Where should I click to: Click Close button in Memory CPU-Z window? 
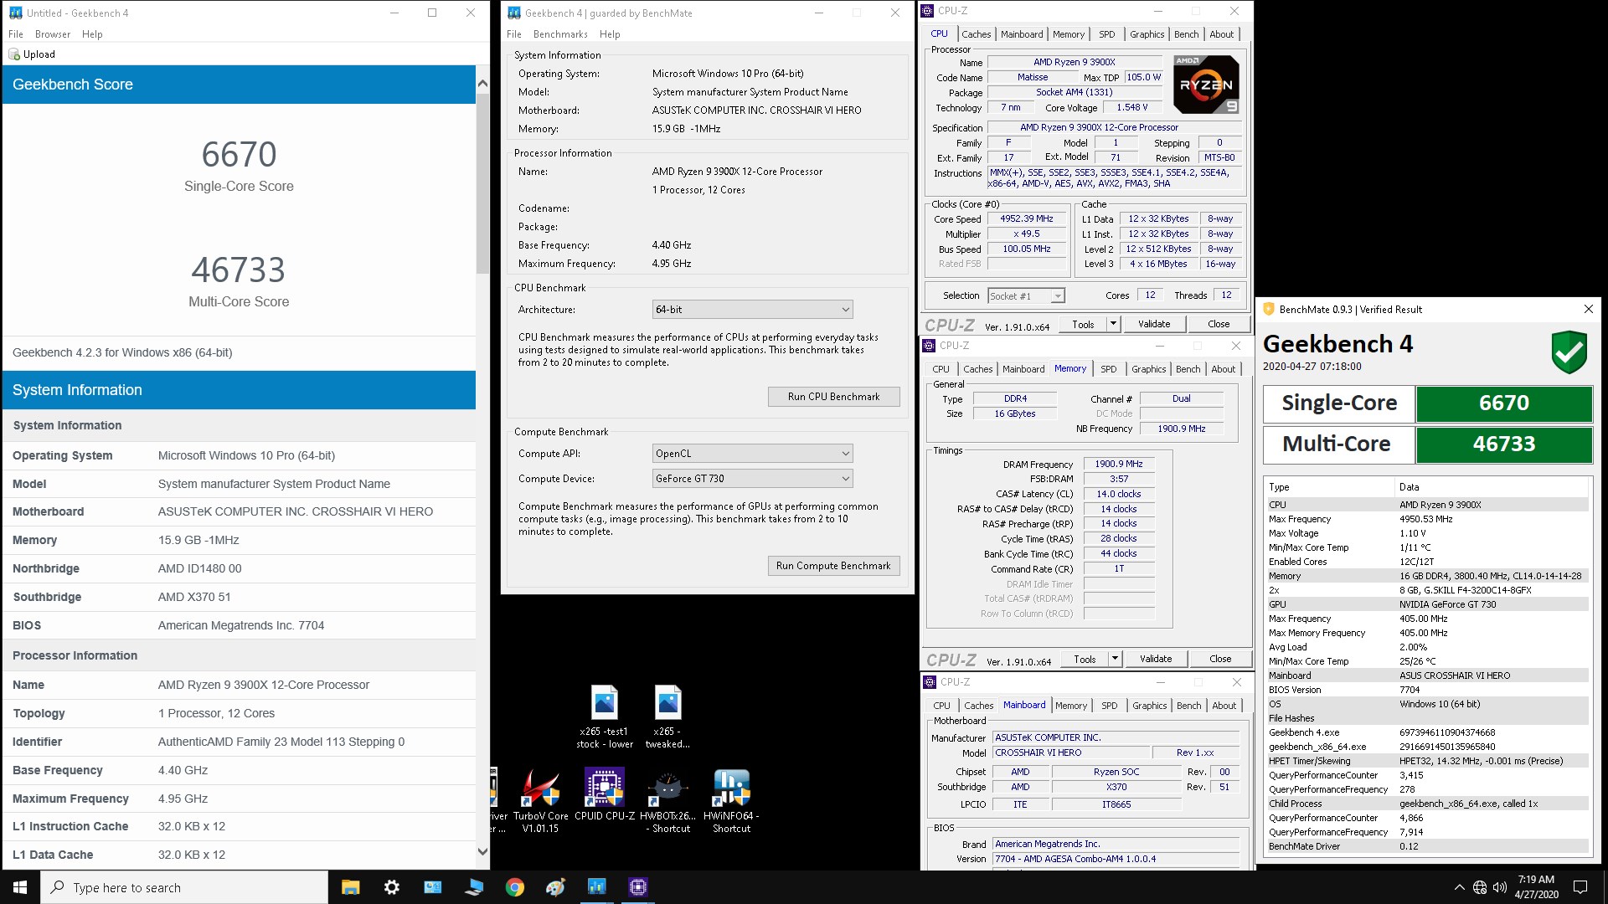1220,659
